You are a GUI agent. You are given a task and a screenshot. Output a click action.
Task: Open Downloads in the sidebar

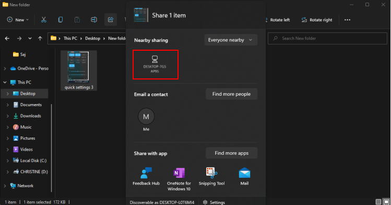[27, 116]
